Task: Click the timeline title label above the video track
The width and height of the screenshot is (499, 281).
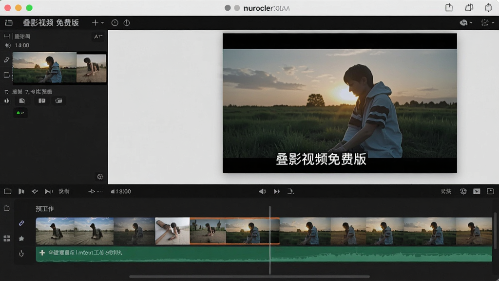Action: (x=45, y=209)
